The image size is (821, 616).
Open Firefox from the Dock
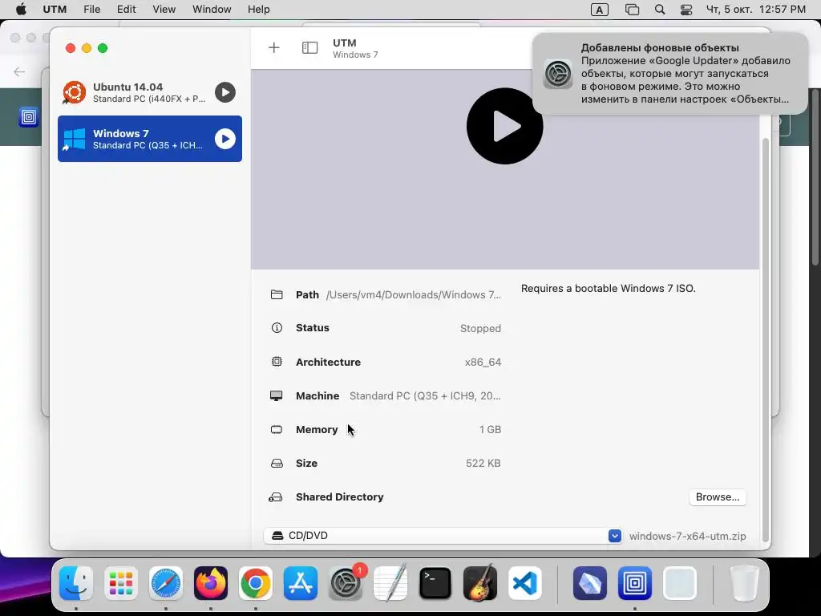(211, 583)
